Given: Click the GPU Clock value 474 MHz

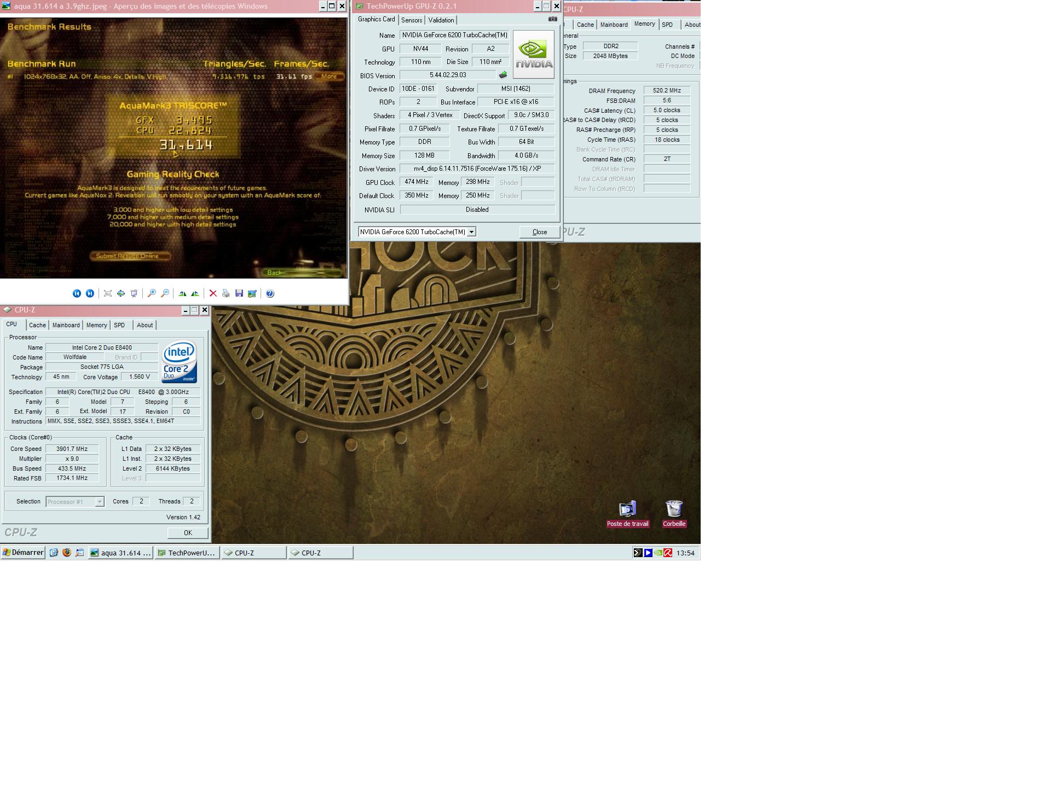Looking at the screenshot, I should point(417,182).
